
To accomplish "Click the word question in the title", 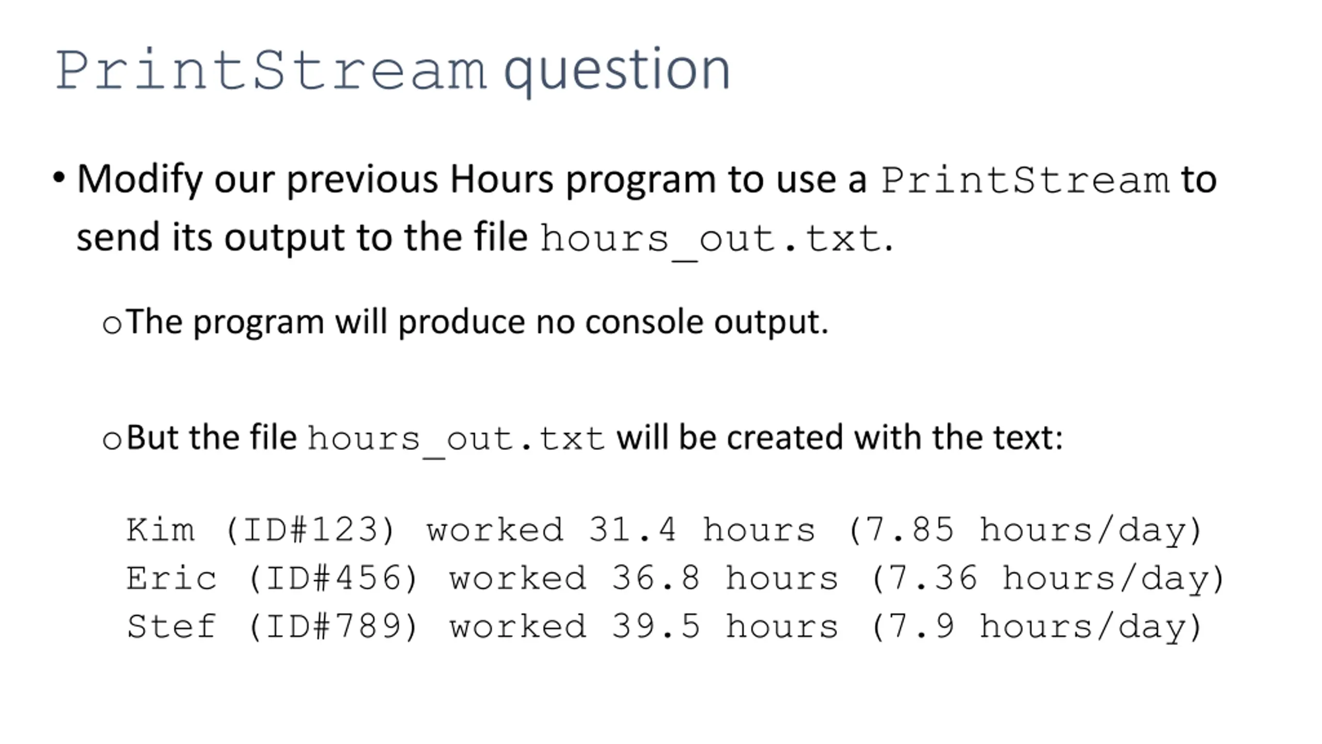I will pyautogui.click(x=617, y=72).
